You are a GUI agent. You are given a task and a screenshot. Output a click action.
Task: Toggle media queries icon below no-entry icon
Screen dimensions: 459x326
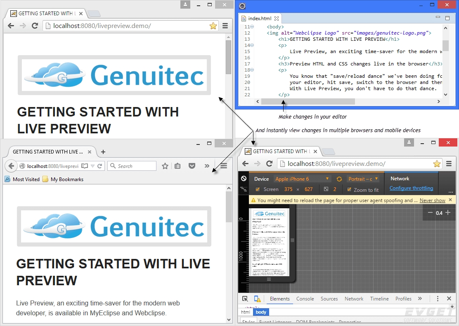click(x=244, y=189)
